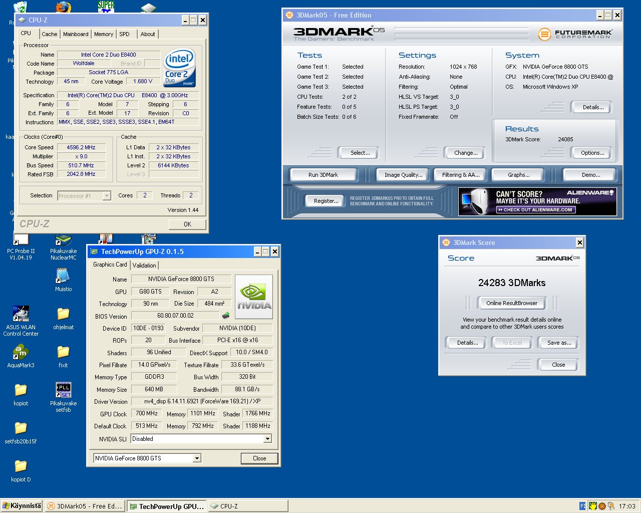Open the setfsb20b15f folder on the desktop
This screenshot has width=641, height=513.
point(21,432)
